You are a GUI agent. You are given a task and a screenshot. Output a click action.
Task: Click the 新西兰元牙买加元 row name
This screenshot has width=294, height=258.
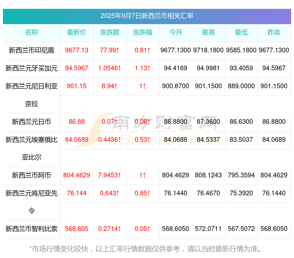coord(31,68)
